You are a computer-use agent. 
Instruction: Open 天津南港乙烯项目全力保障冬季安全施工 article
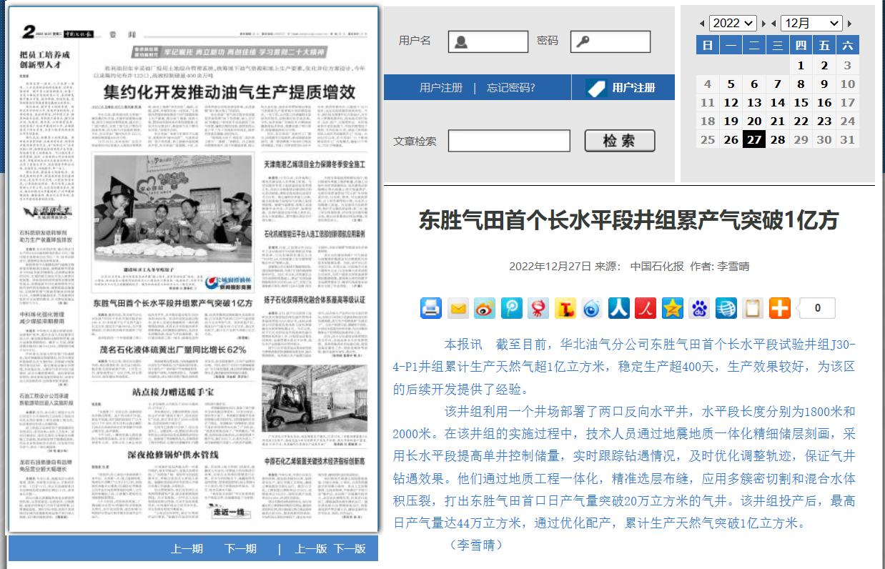tap(315, 164)
